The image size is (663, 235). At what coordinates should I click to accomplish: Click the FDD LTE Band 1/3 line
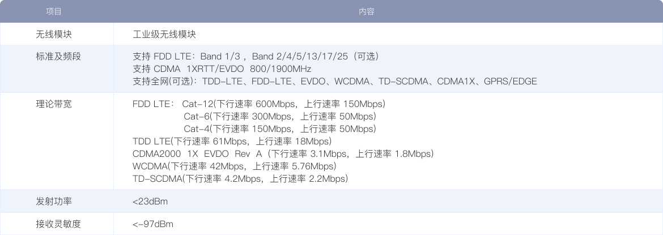click(255, 57)
